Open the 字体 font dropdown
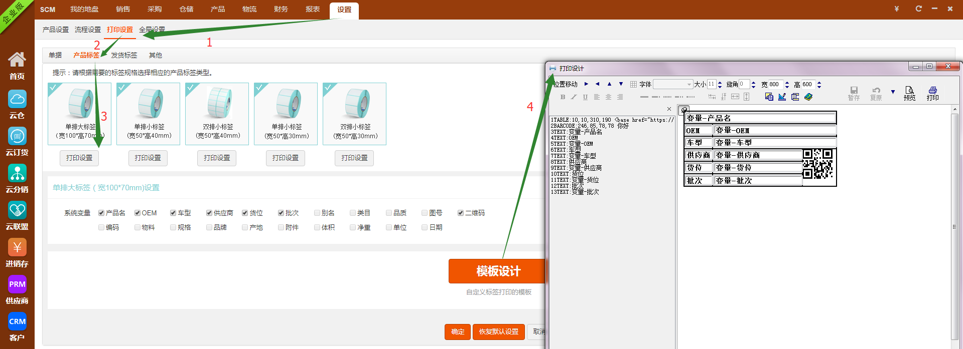 point(673,85)
